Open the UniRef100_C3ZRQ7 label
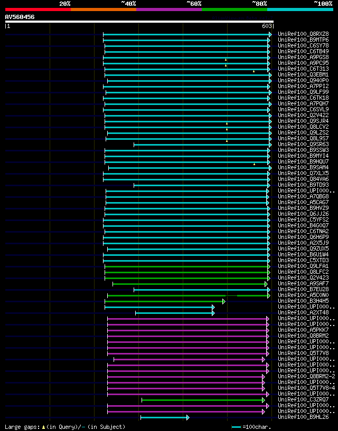This screenshot has width=338, height=431. point(303,400)
